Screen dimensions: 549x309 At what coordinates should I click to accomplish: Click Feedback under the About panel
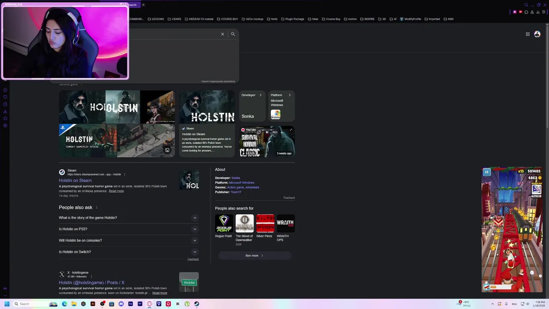pyautogui.click(x=289, y=198)
